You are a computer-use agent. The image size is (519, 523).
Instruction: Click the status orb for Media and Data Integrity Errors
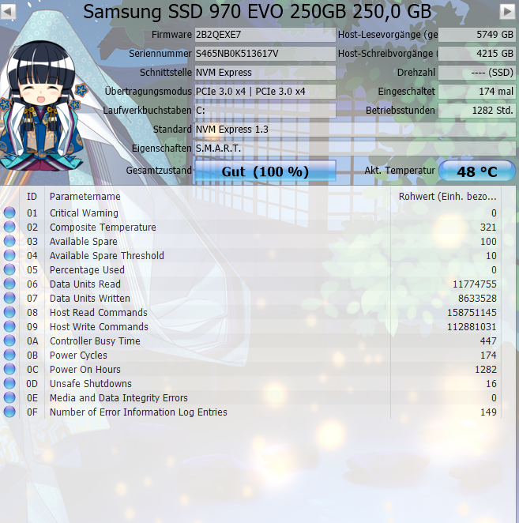tap(9, 397)
